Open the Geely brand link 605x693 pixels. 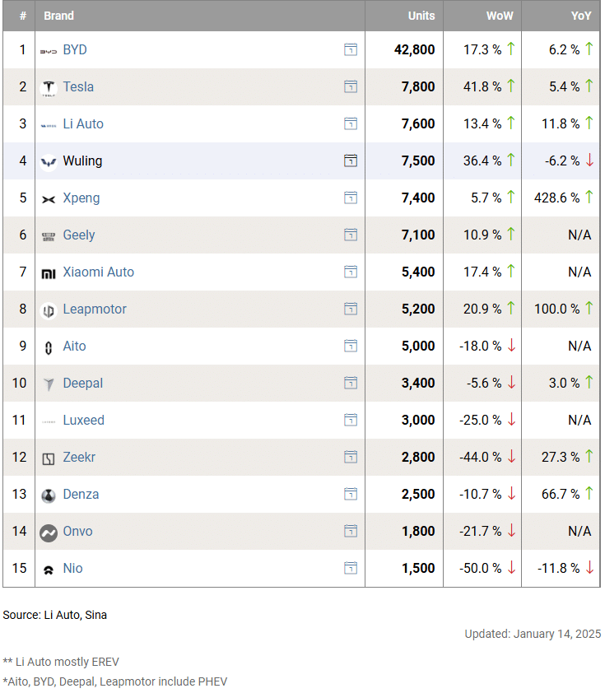(79, 235)
